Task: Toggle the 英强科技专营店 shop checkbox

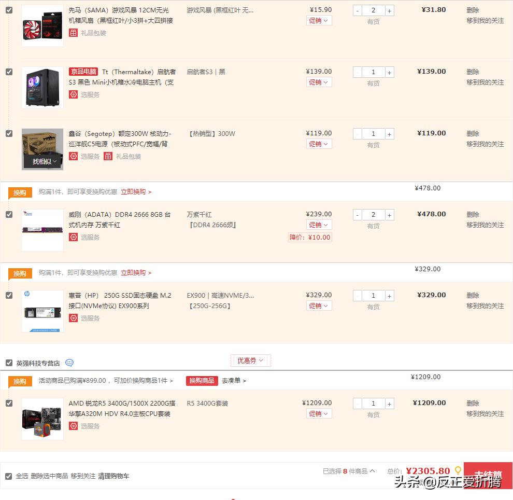Action: [x=9, y=363]
